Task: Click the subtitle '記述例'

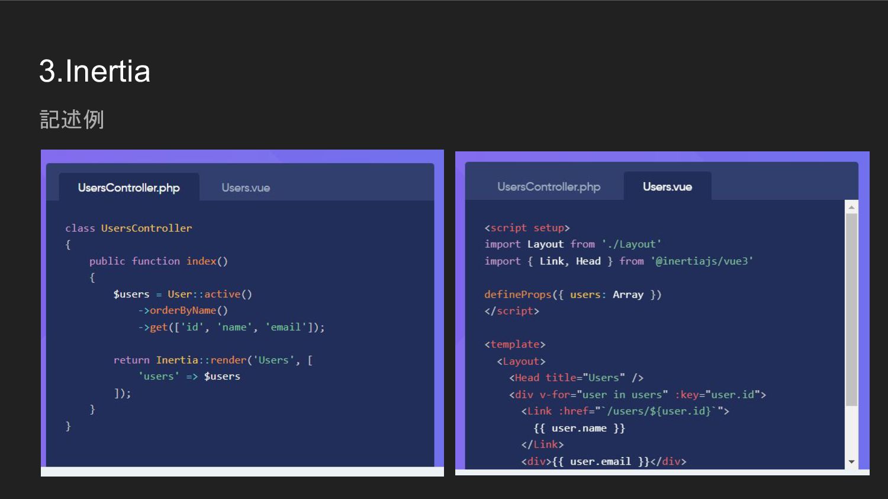Action: tap(72, 119)
